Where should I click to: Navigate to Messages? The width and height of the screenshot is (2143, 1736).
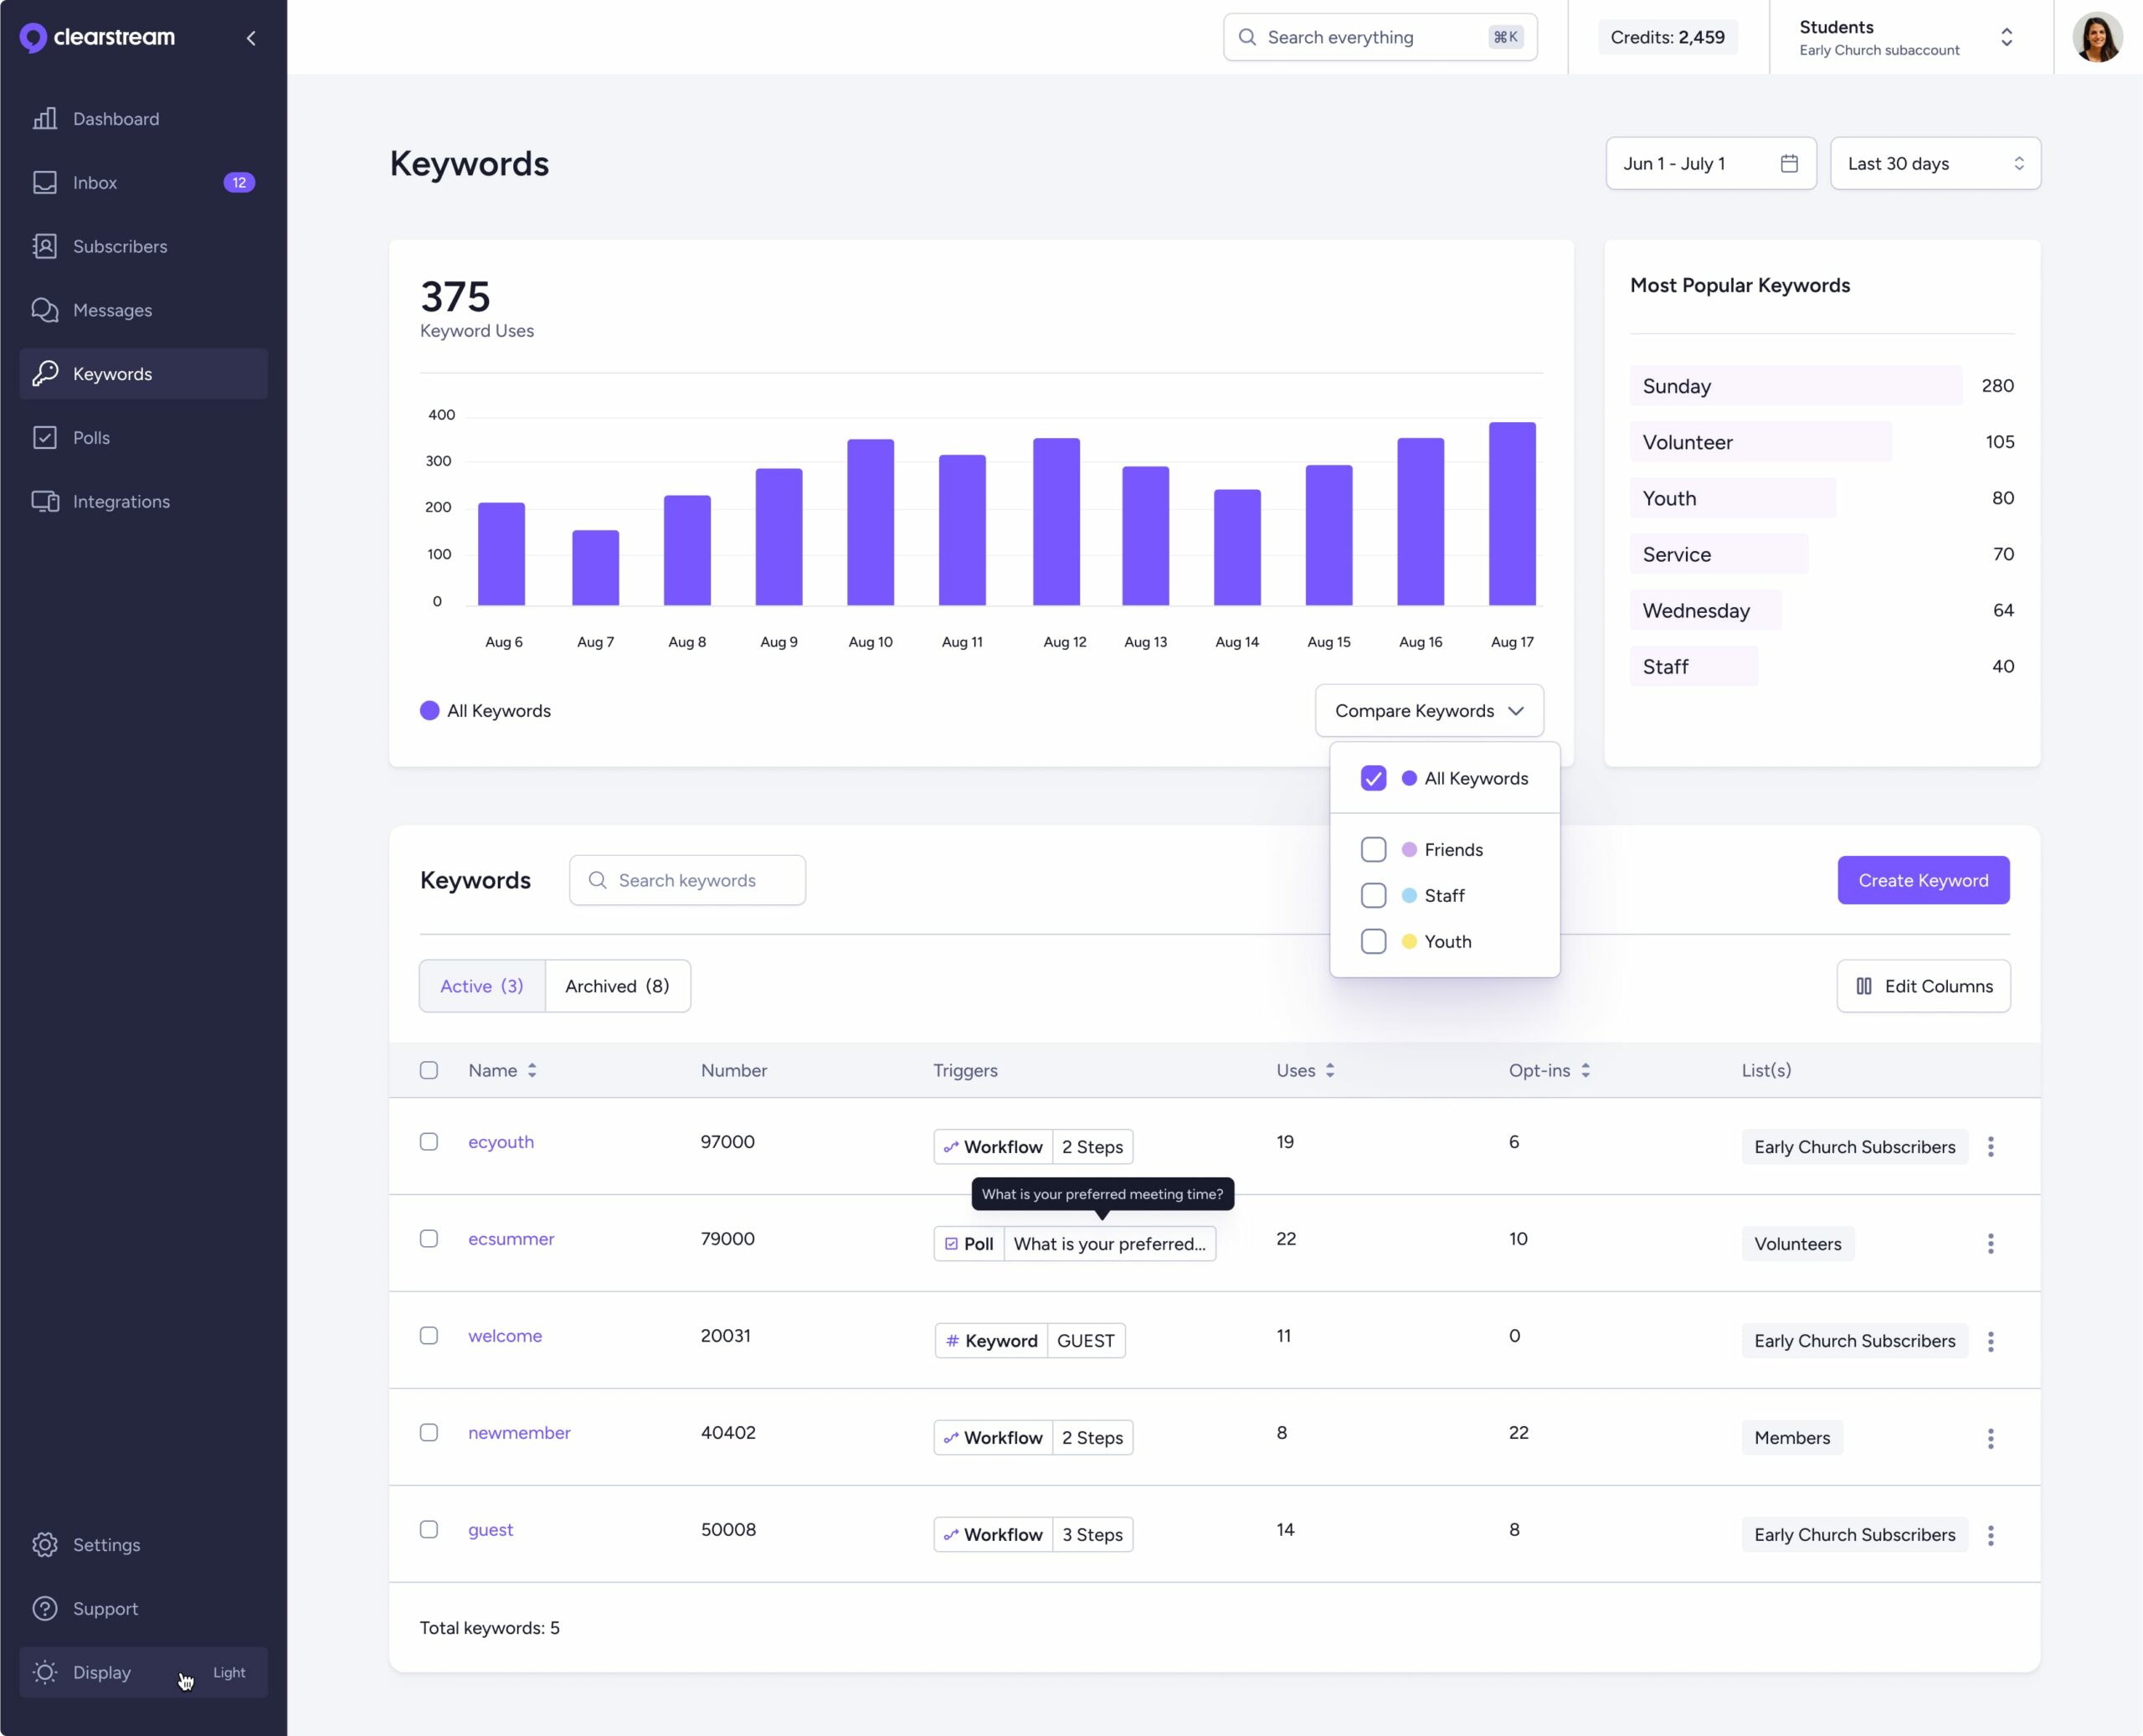click(143, 310)
